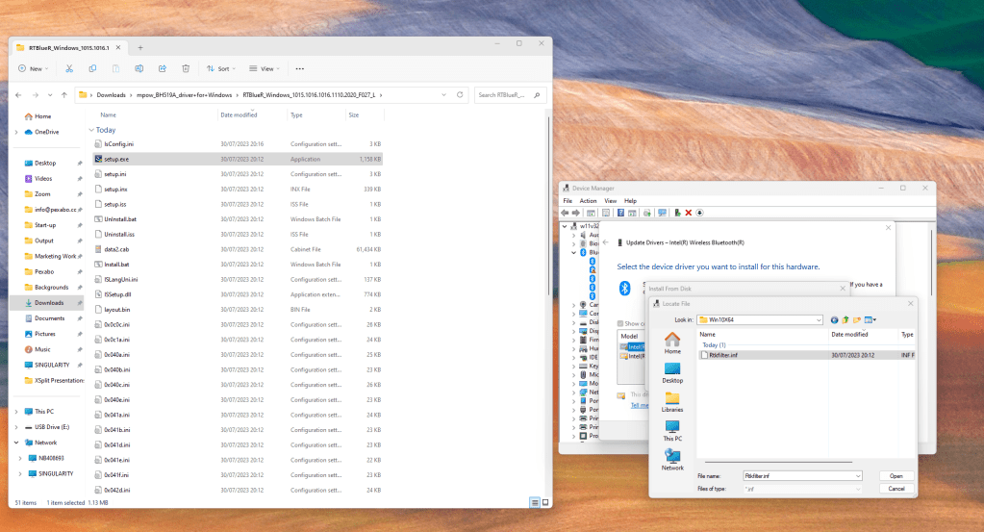Open the Sort dropdown in File Explorer
Image resolution: width=984 pixels, height=532 pixels.
pyautogui.click(x=221, y=68)
